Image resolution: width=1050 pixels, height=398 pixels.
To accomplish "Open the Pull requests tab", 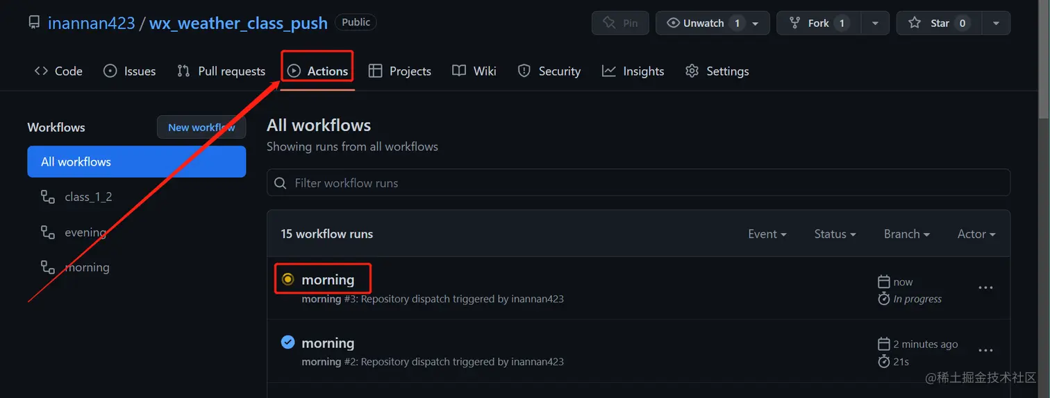I will [221, 71].
